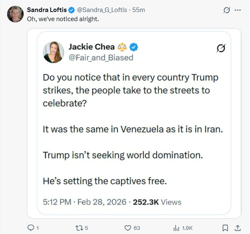Open the three-dot more options menu
250x234 pixels.
click(238, 10)
